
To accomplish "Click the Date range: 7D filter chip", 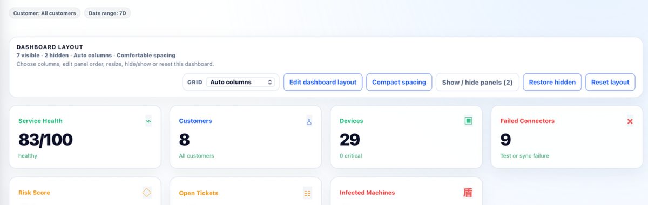I will [107, 13].
